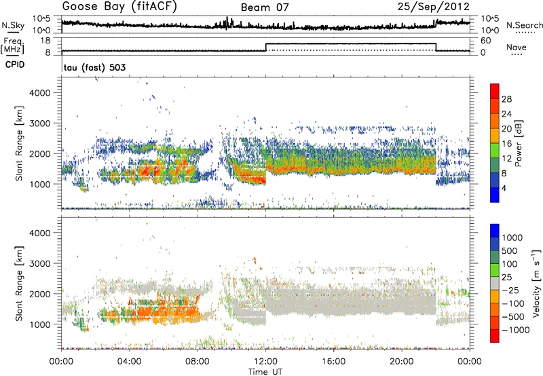
Task: Select the "16" label on the power colorbar
Action: pos(506,144)
